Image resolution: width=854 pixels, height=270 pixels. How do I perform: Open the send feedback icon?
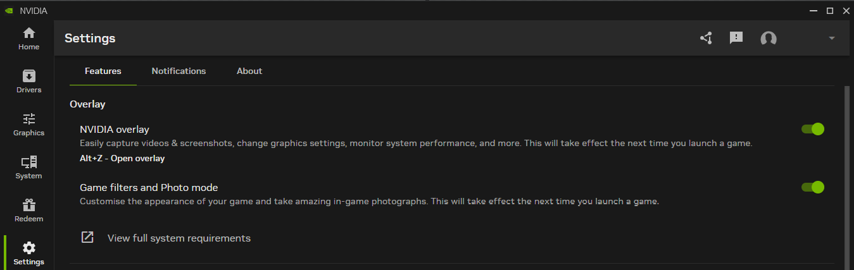[736, 38]
